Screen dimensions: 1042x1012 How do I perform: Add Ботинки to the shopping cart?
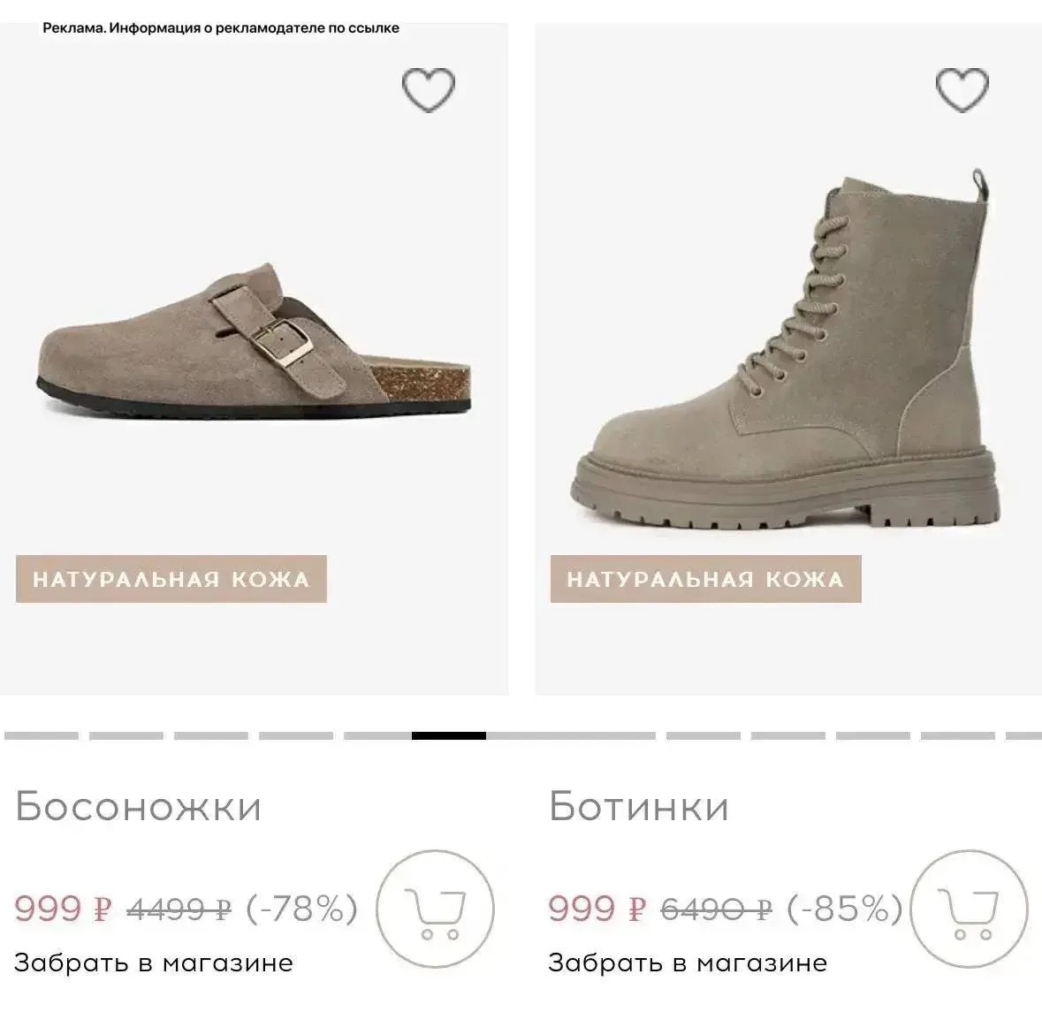(x=969, y=909)
